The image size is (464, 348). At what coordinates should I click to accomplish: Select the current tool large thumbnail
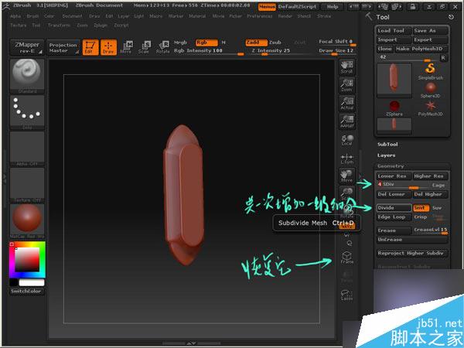coord(394,80)
